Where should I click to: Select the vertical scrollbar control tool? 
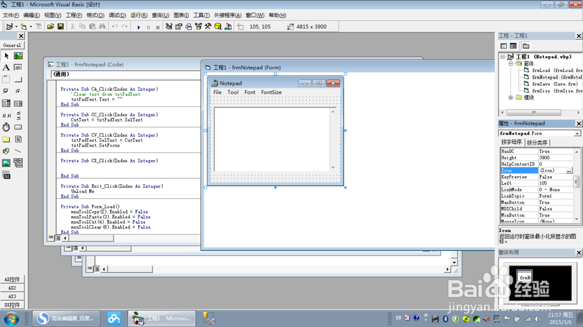[18, 115]
